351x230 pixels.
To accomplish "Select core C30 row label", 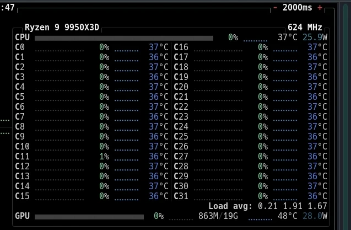I will (x=181, y=186).
